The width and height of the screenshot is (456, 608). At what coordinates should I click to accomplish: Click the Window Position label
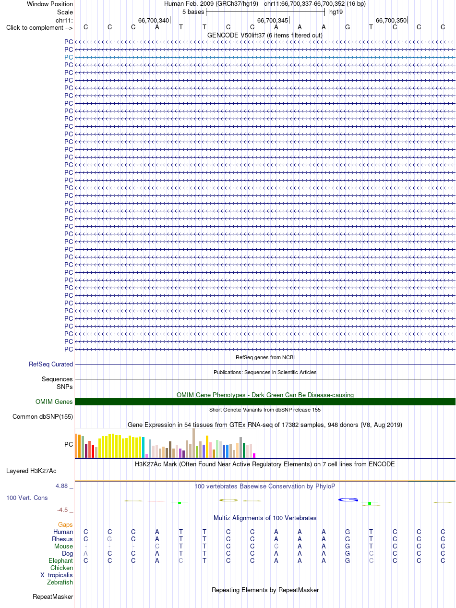pos(50,4)
